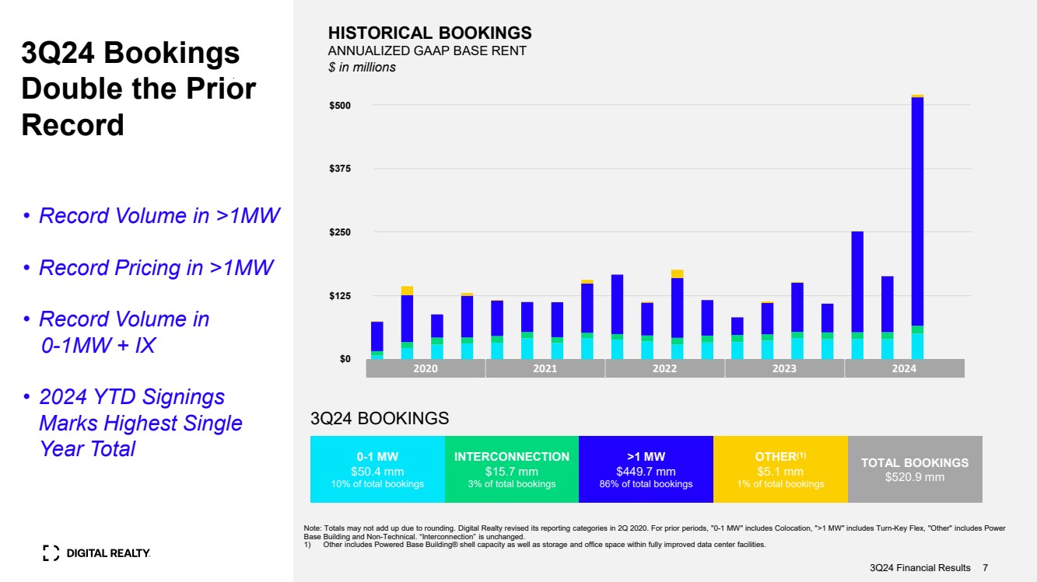
Task: Select the 2021 year label on axis
Action: point(545,369)
